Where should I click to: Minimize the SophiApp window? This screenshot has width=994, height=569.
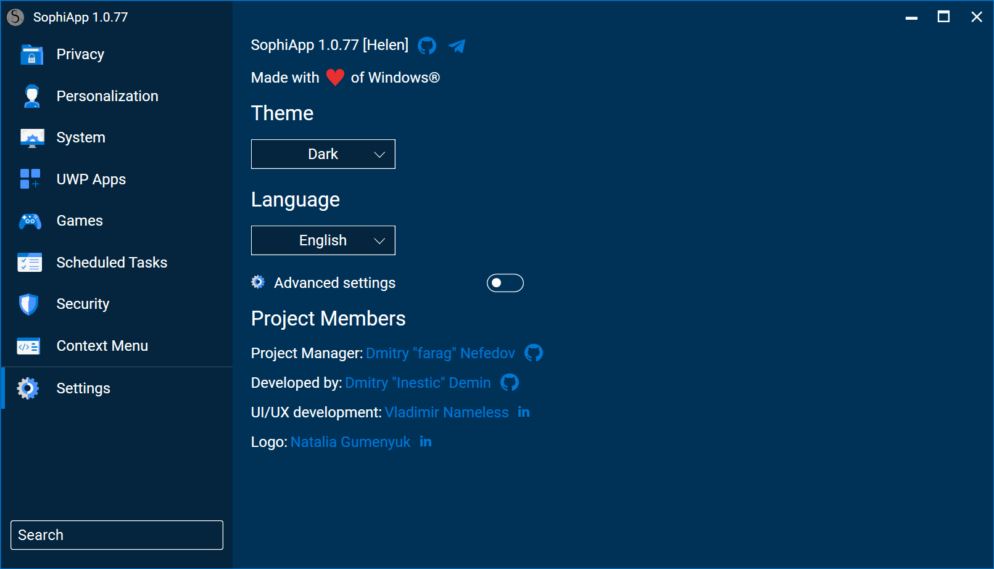911,17
